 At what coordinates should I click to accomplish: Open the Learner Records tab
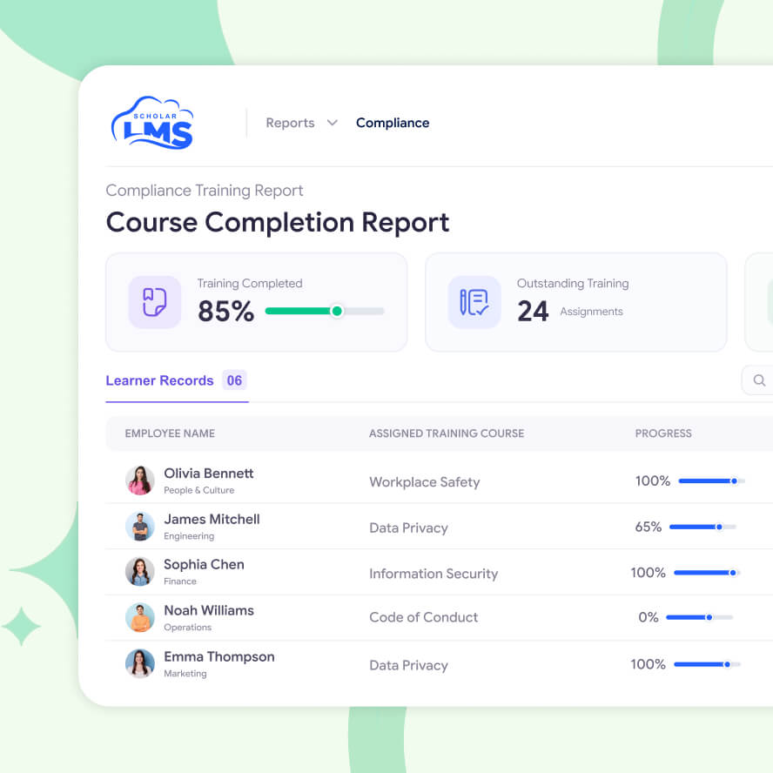click(x=159, y=380)
